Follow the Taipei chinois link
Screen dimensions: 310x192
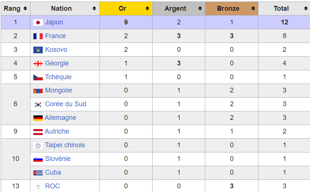(65, 145)
